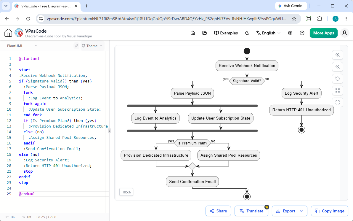Click the Receive Webhook Notification node

coord(247,66)
